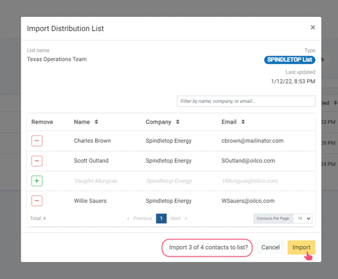This screenshot has height=279, width=338.
Task: Click the Import Distribution List title
Action: (66, 29)
